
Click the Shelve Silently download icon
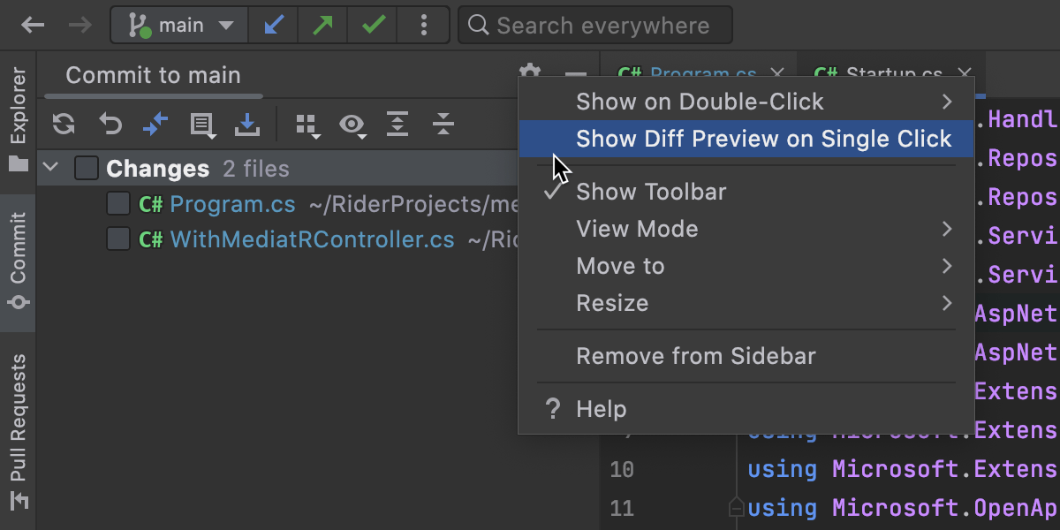[247, 125]
